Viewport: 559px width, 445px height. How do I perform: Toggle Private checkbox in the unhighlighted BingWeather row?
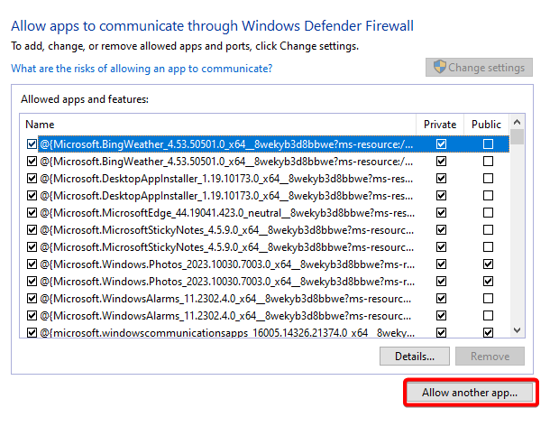click(441, 162)
